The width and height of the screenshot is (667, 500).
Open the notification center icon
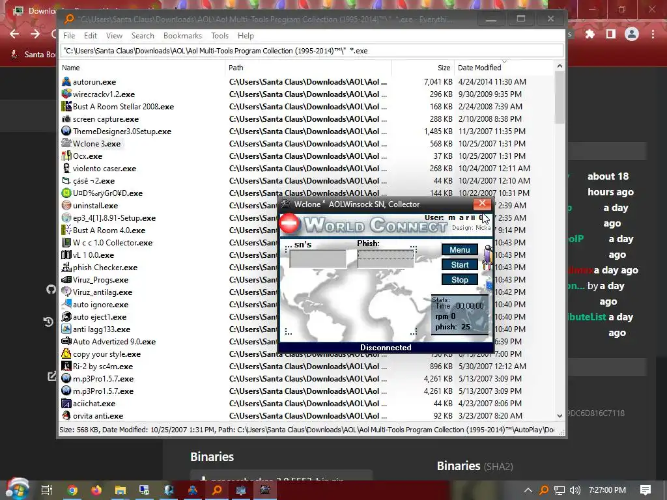pyautogui.click(x=646, y=490)
